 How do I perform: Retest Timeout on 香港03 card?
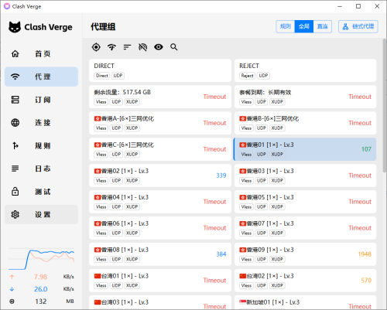pos(360,175)
